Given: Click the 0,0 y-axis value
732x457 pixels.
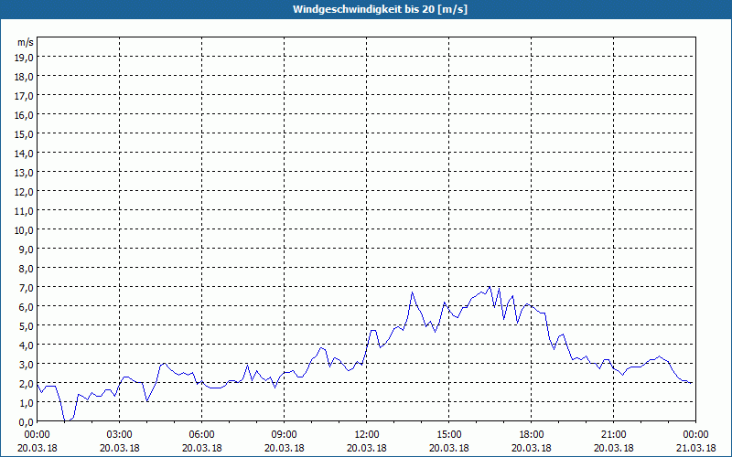Looking at the screenshot, I should tap(27, 422).
